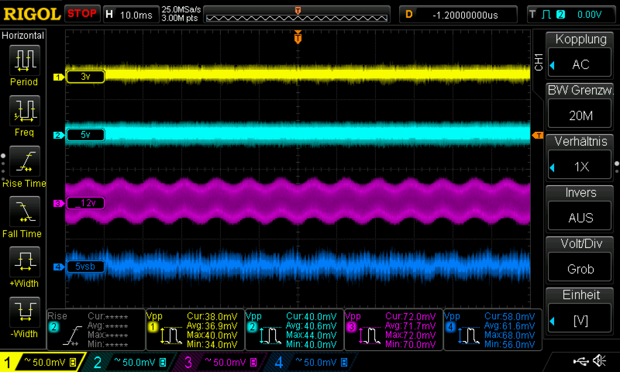Viewport: 620px width, 372px height.
Task: Select the Freq measurement icon
Action: point(24,110)
